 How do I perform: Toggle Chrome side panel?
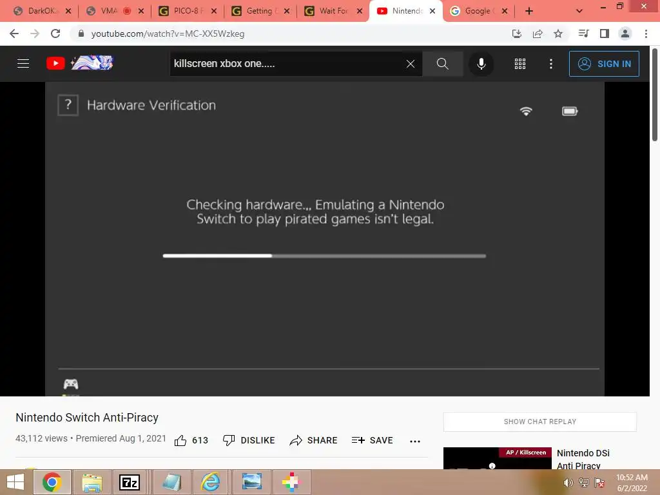[x=605, y=34]
